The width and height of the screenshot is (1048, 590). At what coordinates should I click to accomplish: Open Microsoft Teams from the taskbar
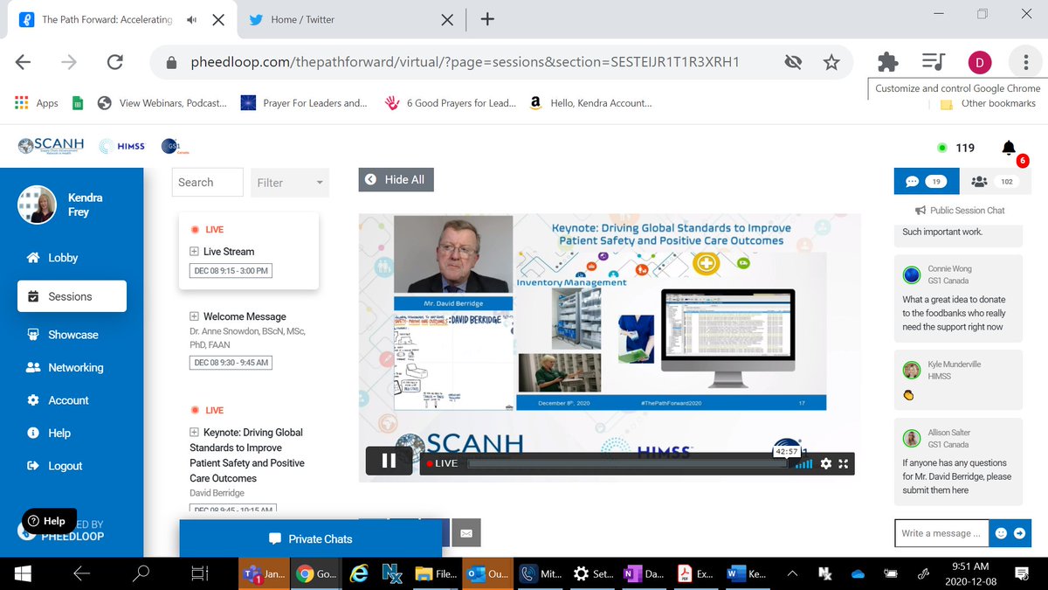262,574
